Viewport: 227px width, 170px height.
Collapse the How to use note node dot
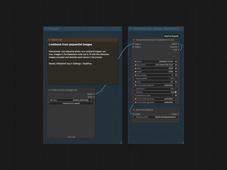pos(49,40)
